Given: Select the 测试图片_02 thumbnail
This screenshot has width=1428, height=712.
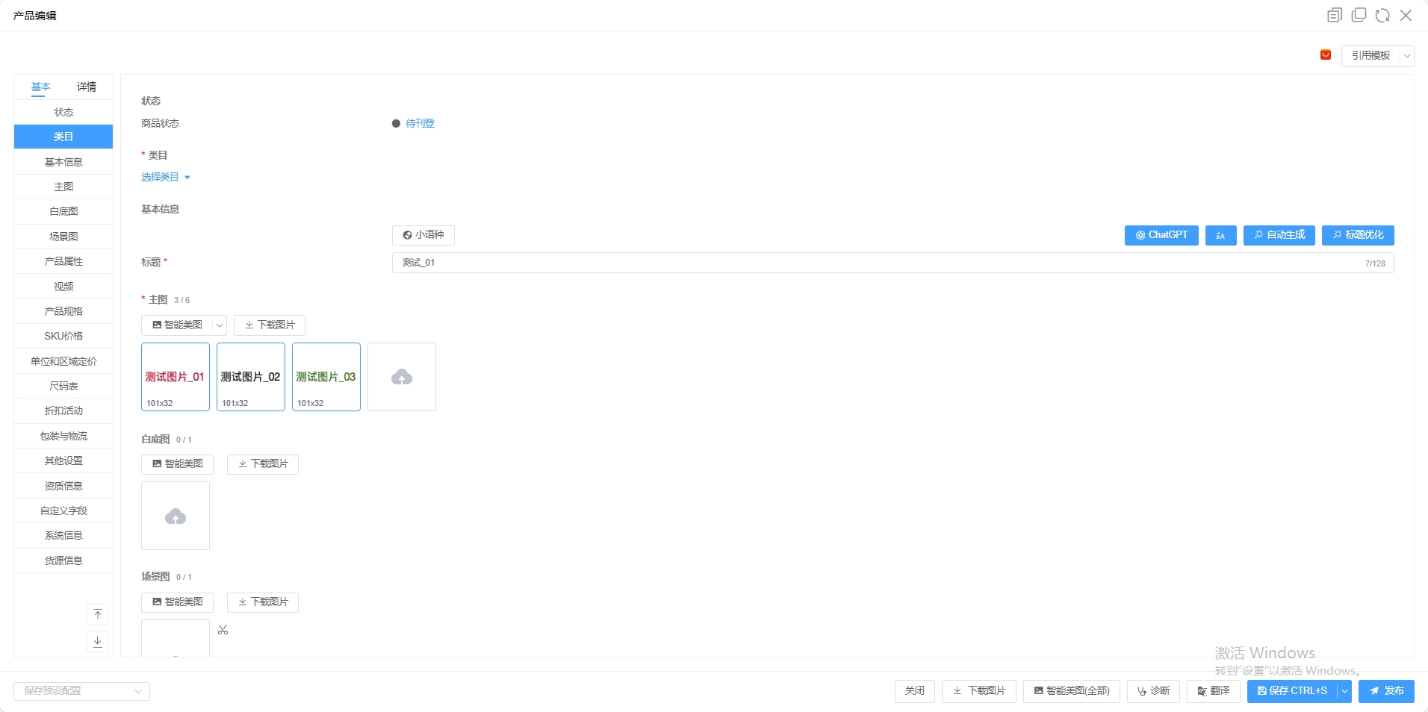Looking at the screenshot, I should pyautogui.click(x=251, y=377).
